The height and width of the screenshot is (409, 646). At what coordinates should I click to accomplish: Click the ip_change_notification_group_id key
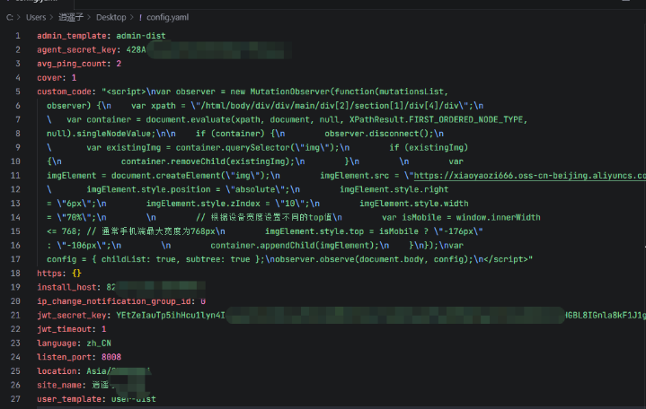tap(114, 301)
